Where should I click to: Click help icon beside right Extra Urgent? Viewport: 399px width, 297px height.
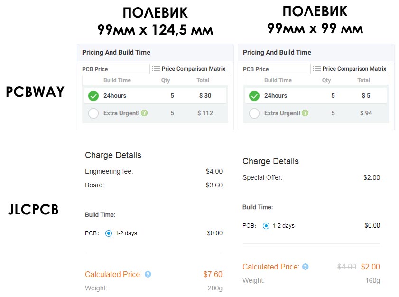click(x=305, y=113)
